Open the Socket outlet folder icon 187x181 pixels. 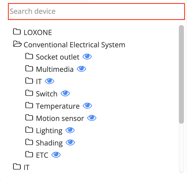click(x=29, y=56)
